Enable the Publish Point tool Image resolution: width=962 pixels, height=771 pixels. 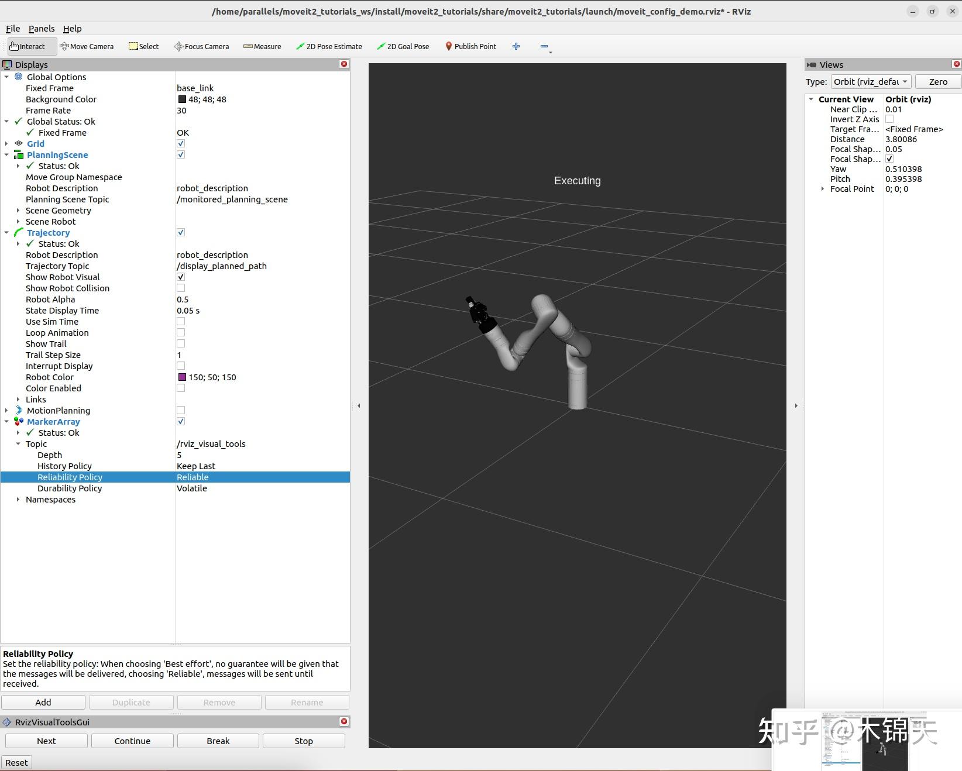point(470,46)
